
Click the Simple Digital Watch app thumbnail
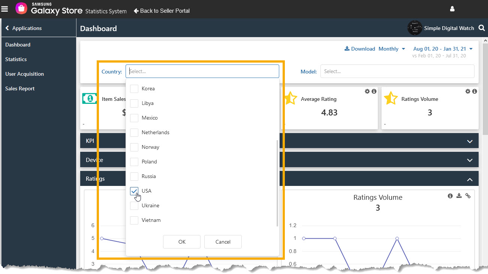(415, 28)
